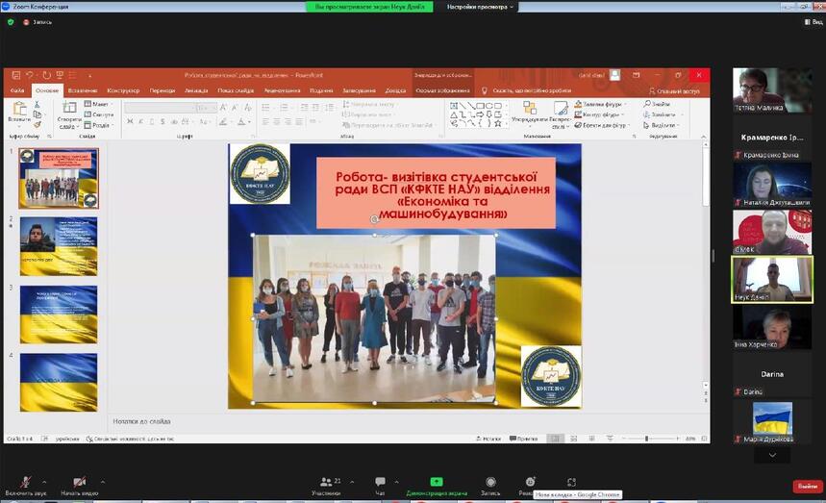Click format painter brush icon
This screenshot has height=503, width=826.
click(x=37, y=125)
